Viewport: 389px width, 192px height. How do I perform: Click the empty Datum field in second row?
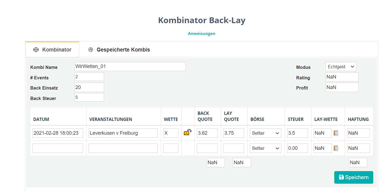[58, 148]
